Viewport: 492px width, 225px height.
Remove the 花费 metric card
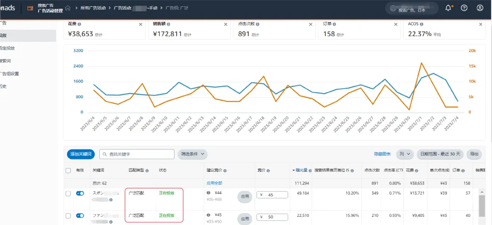click(x=141, y=25)
